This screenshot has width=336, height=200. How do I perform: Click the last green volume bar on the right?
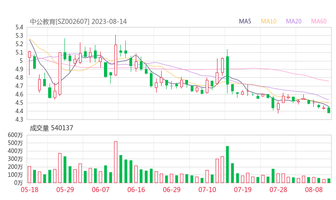329,181
